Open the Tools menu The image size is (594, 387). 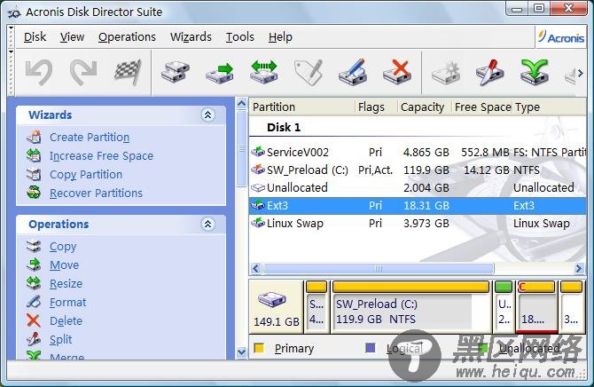(x=239, y=36)
